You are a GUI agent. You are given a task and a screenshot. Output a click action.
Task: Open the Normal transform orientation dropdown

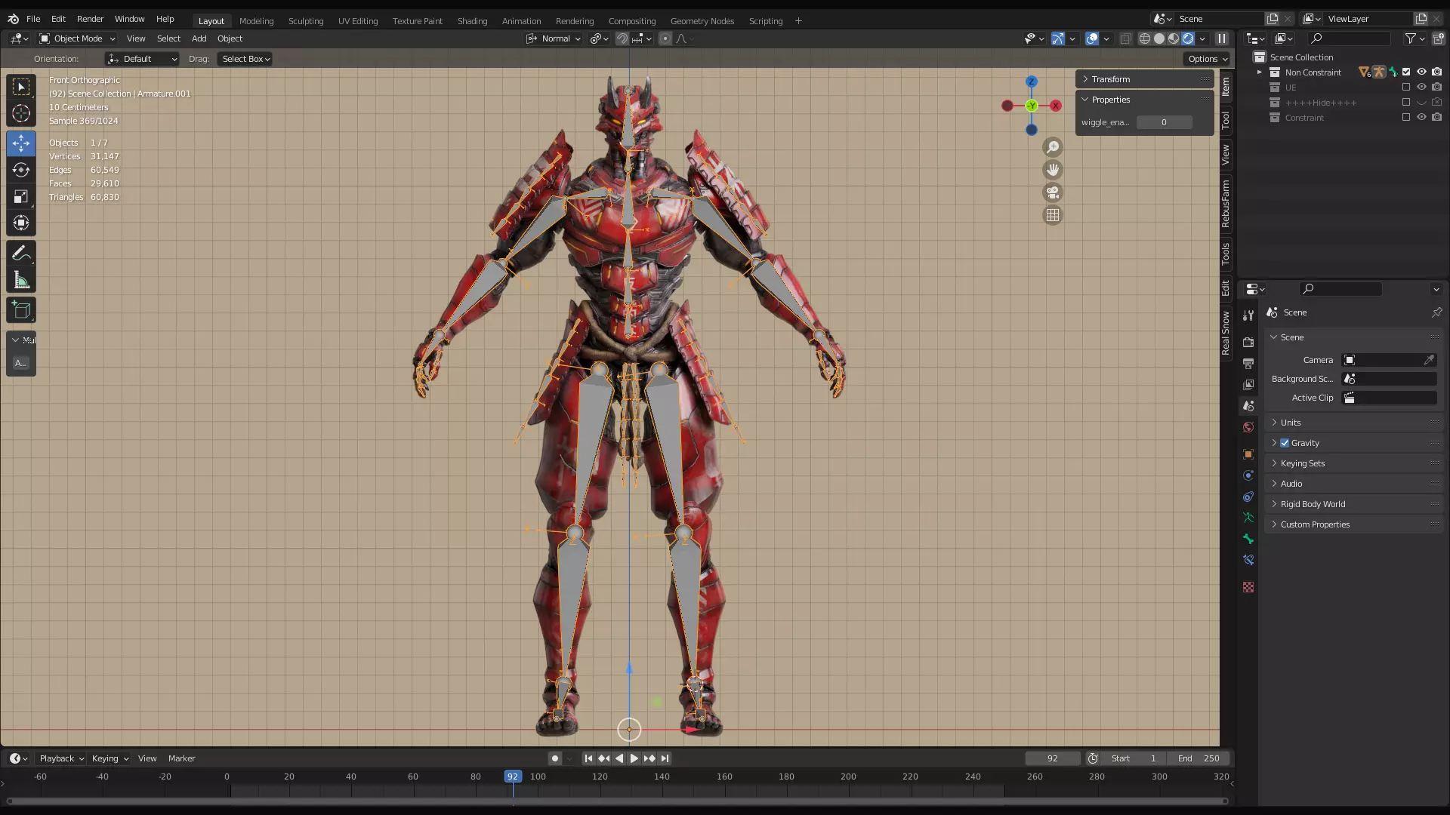[554, 38]
